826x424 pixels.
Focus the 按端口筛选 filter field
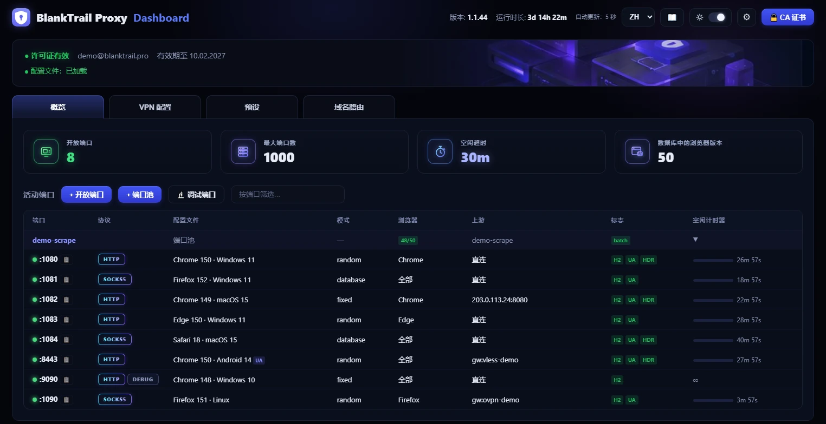[288, 195]
